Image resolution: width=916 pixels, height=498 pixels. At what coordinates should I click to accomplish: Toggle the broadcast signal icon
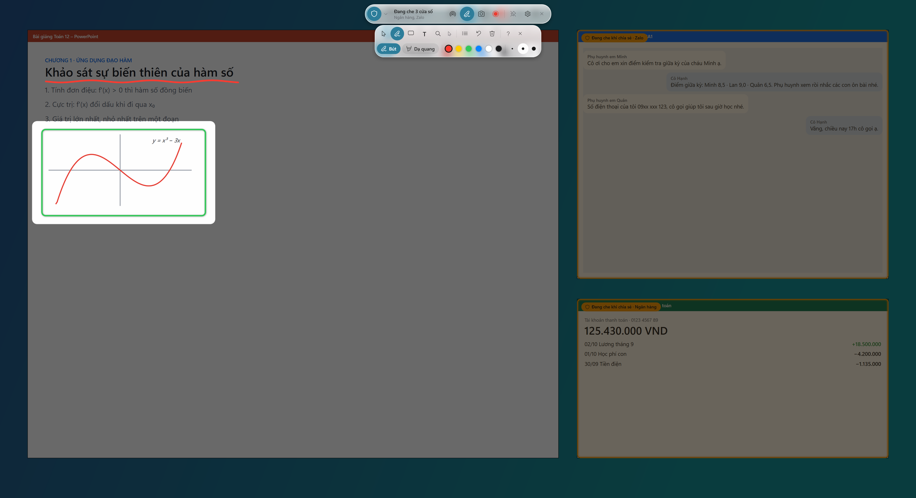click(x=452, y=14)
